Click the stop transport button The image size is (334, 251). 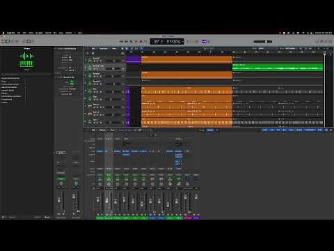click(132, 41)
